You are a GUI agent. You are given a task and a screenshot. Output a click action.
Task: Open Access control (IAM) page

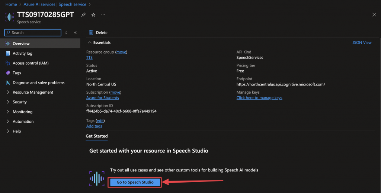pyautogui.click(x=31, y=63)
